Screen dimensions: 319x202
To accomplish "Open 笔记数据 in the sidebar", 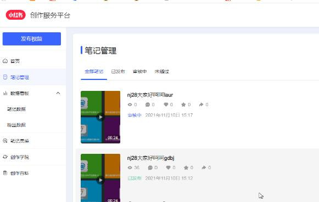I will coord(16,109).
